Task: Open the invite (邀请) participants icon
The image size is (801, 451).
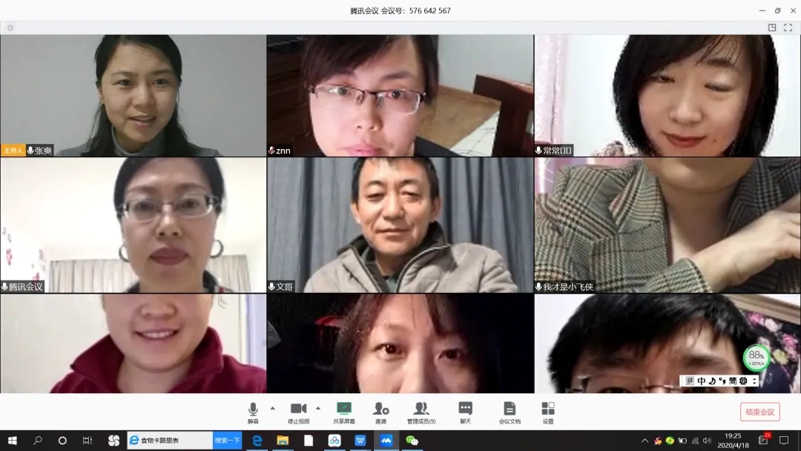Action: coord(380,410)
